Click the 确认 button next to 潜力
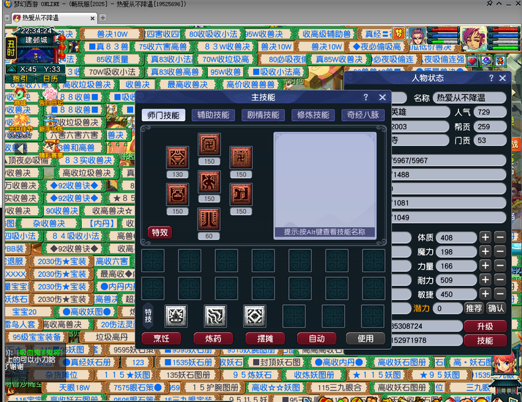The width and height of the screenshot is (522, 402). click(496, 308)
